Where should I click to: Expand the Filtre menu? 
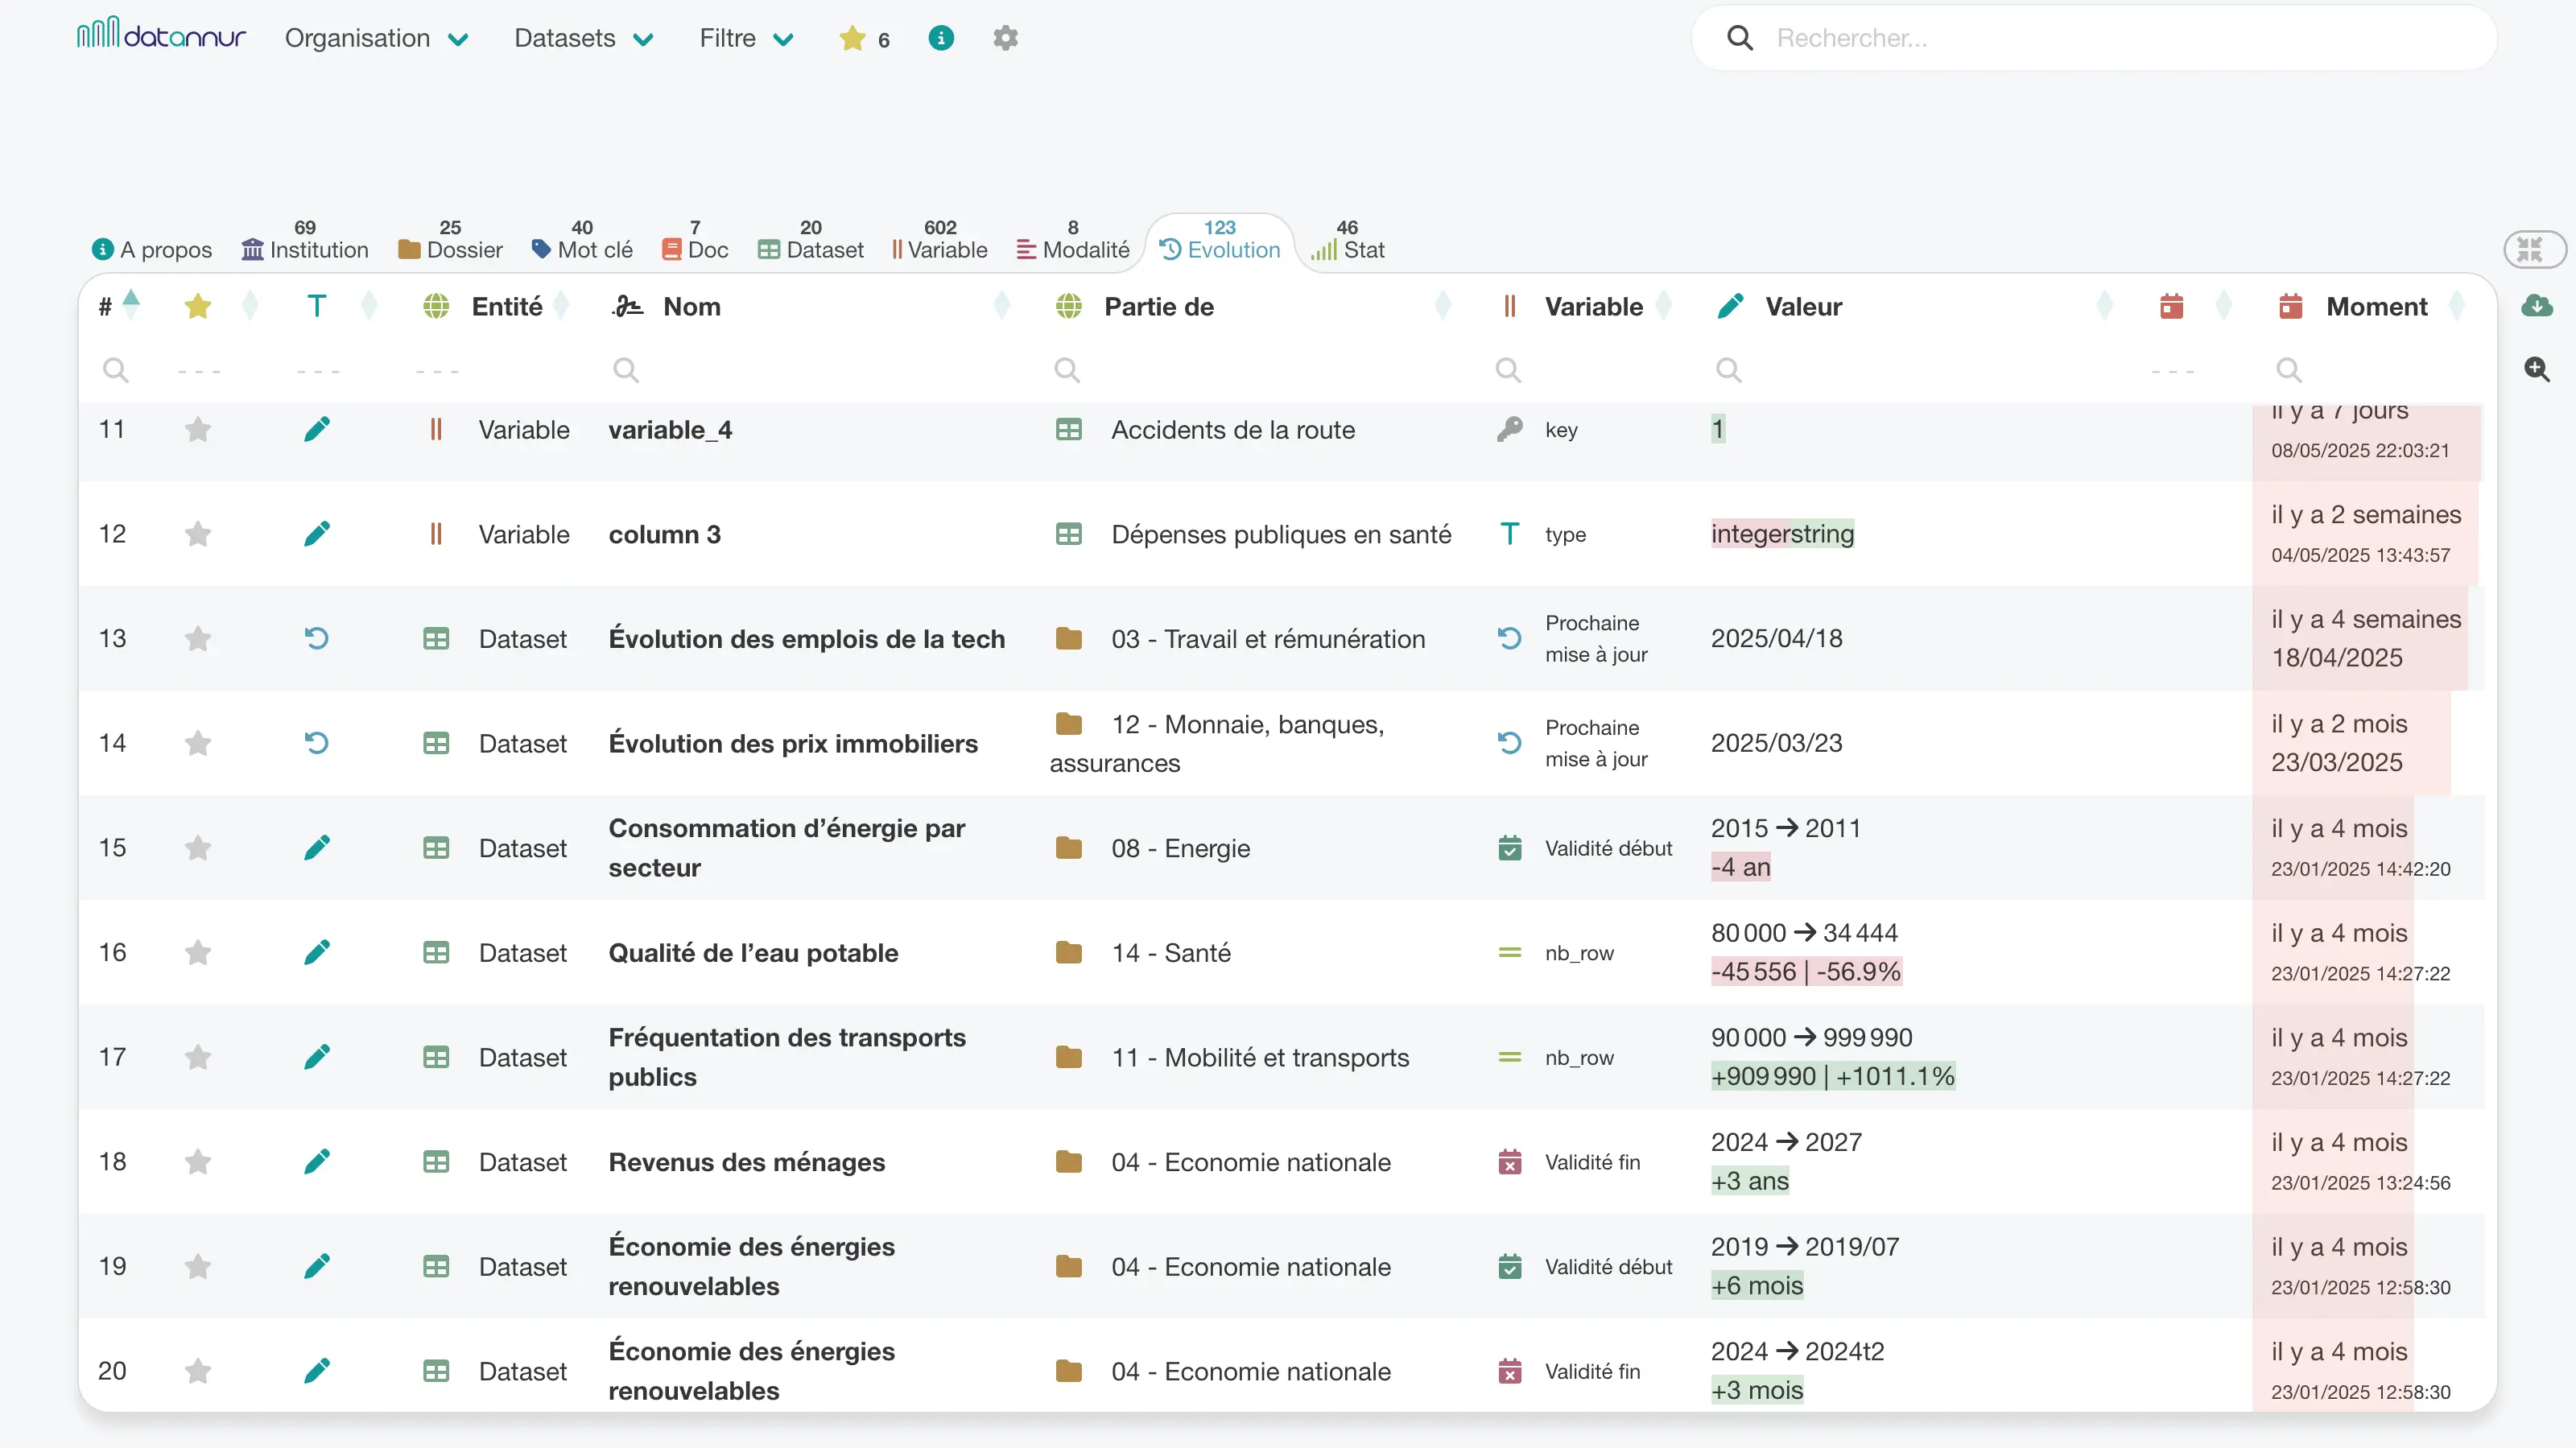[x=746, y=38]
